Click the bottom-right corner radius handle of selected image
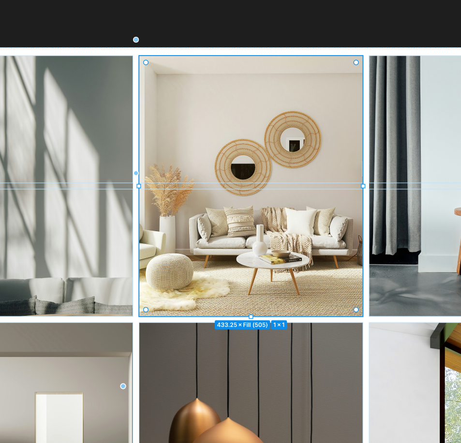The image size is (461, 443). click(356, 310)
